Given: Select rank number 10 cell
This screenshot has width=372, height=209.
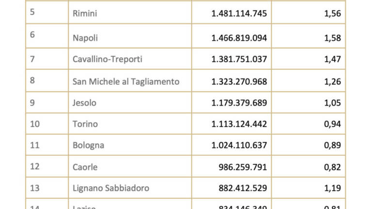Looking at the screenshot, I should coord(47,124).
